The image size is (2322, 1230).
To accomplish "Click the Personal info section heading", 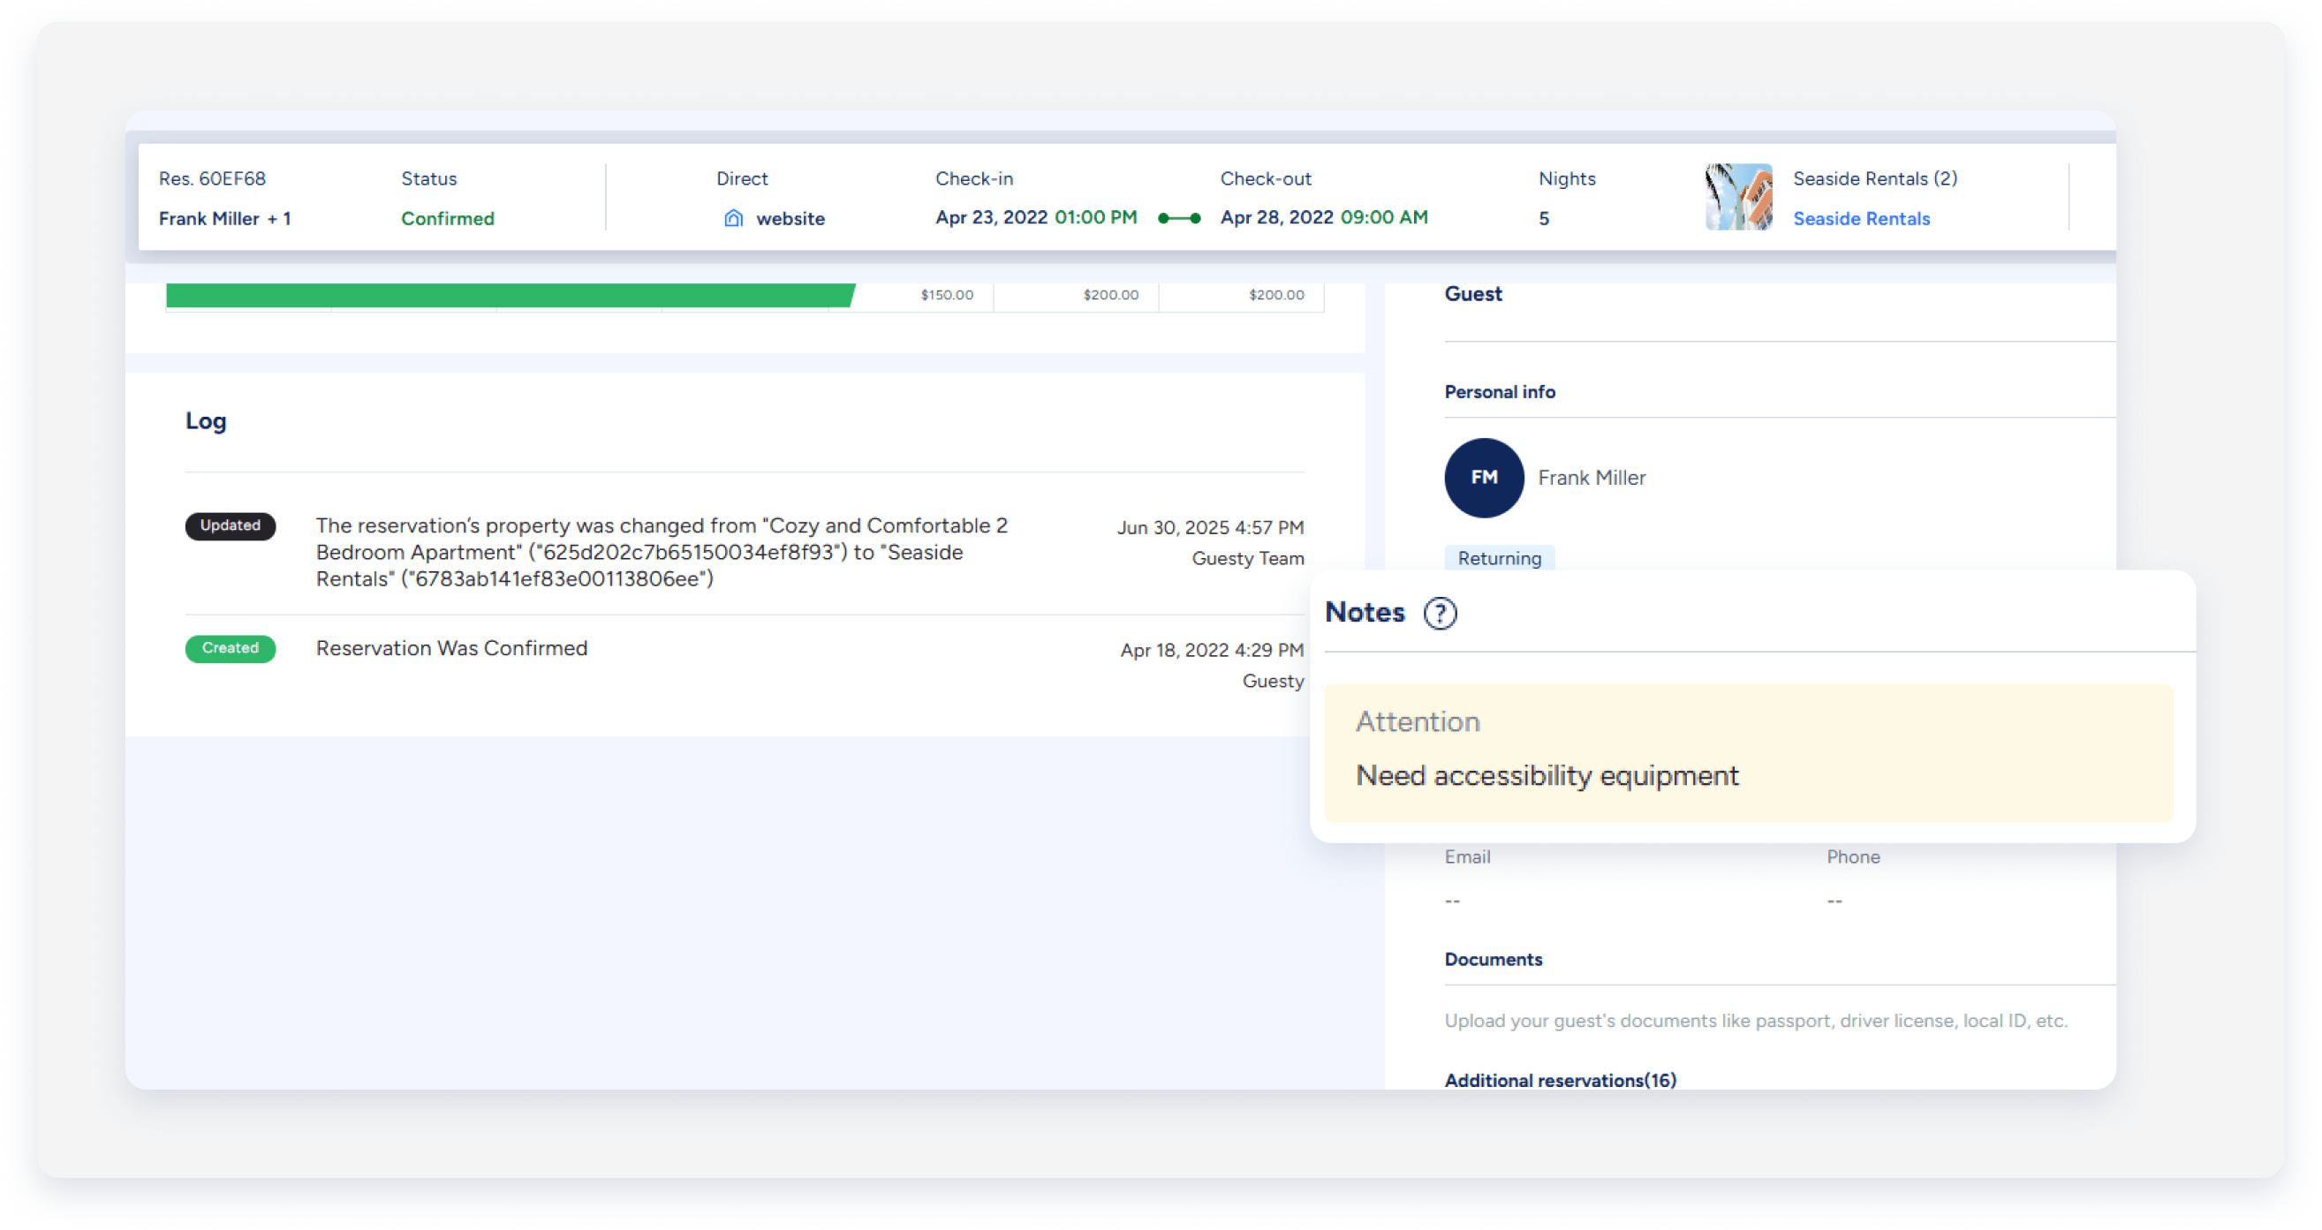I will 1499,392.
